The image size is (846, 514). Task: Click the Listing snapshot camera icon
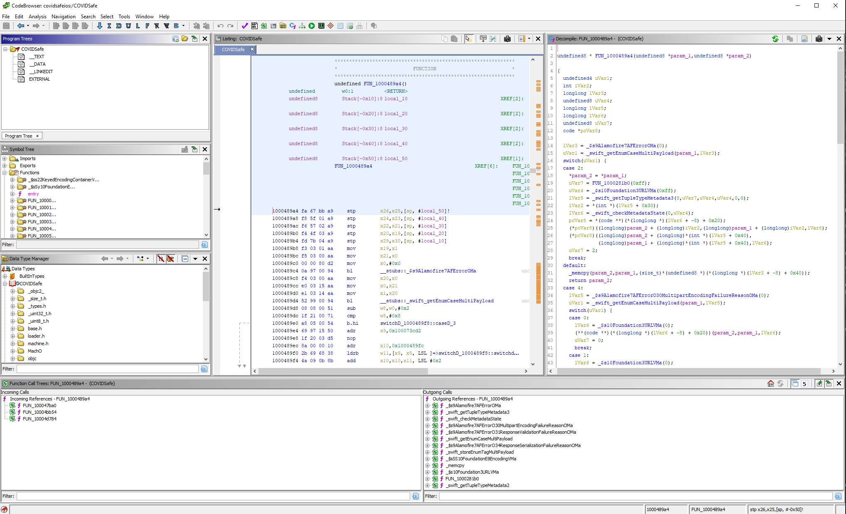pyautogui.click(x=507, y=39)
